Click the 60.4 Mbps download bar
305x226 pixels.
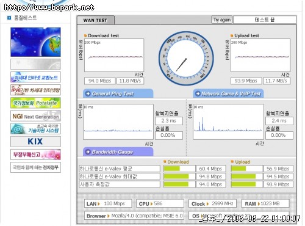[179, 169]
